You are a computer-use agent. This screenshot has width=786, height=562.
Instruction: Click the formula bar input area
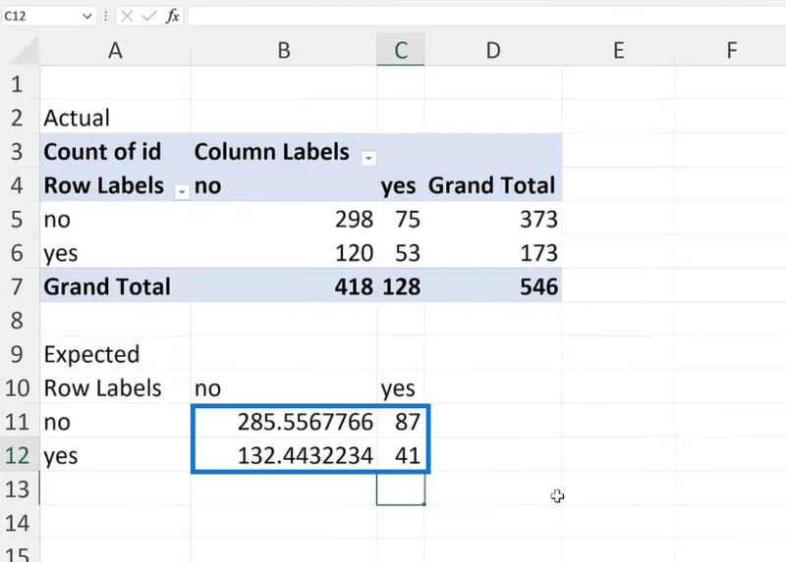coord(486,16)
